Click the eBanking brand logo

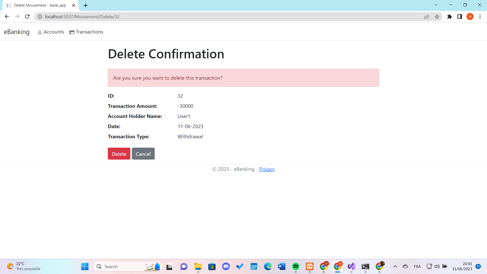(17, 32)
